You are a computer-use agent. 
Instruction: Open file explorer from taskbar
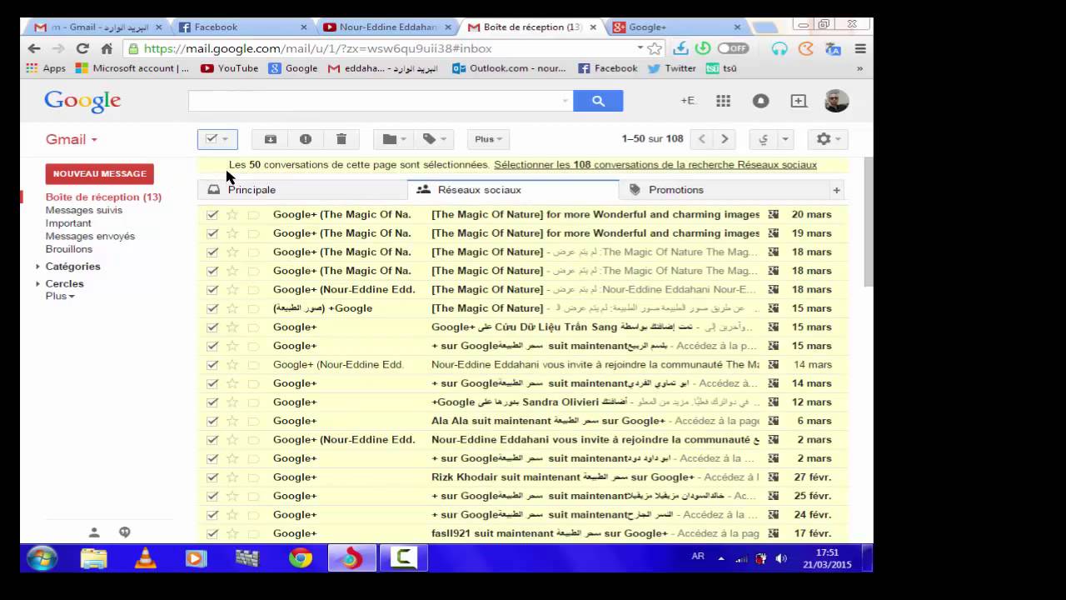click(x=93, y=557)
